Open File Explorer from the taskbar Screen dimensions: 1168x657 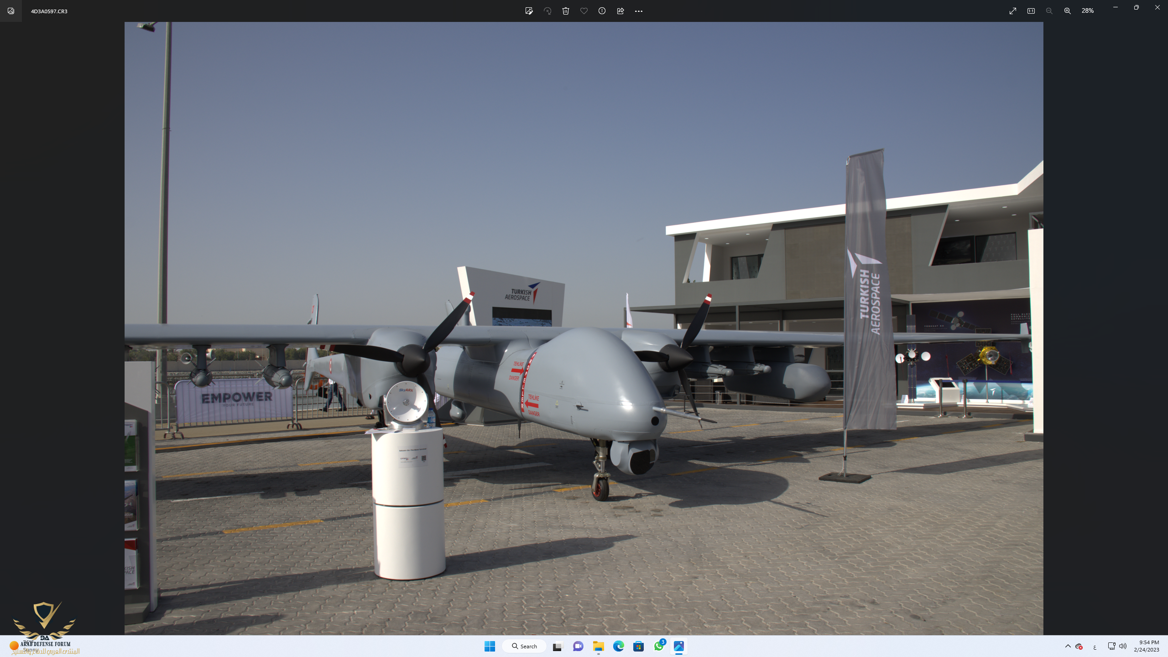599,646
